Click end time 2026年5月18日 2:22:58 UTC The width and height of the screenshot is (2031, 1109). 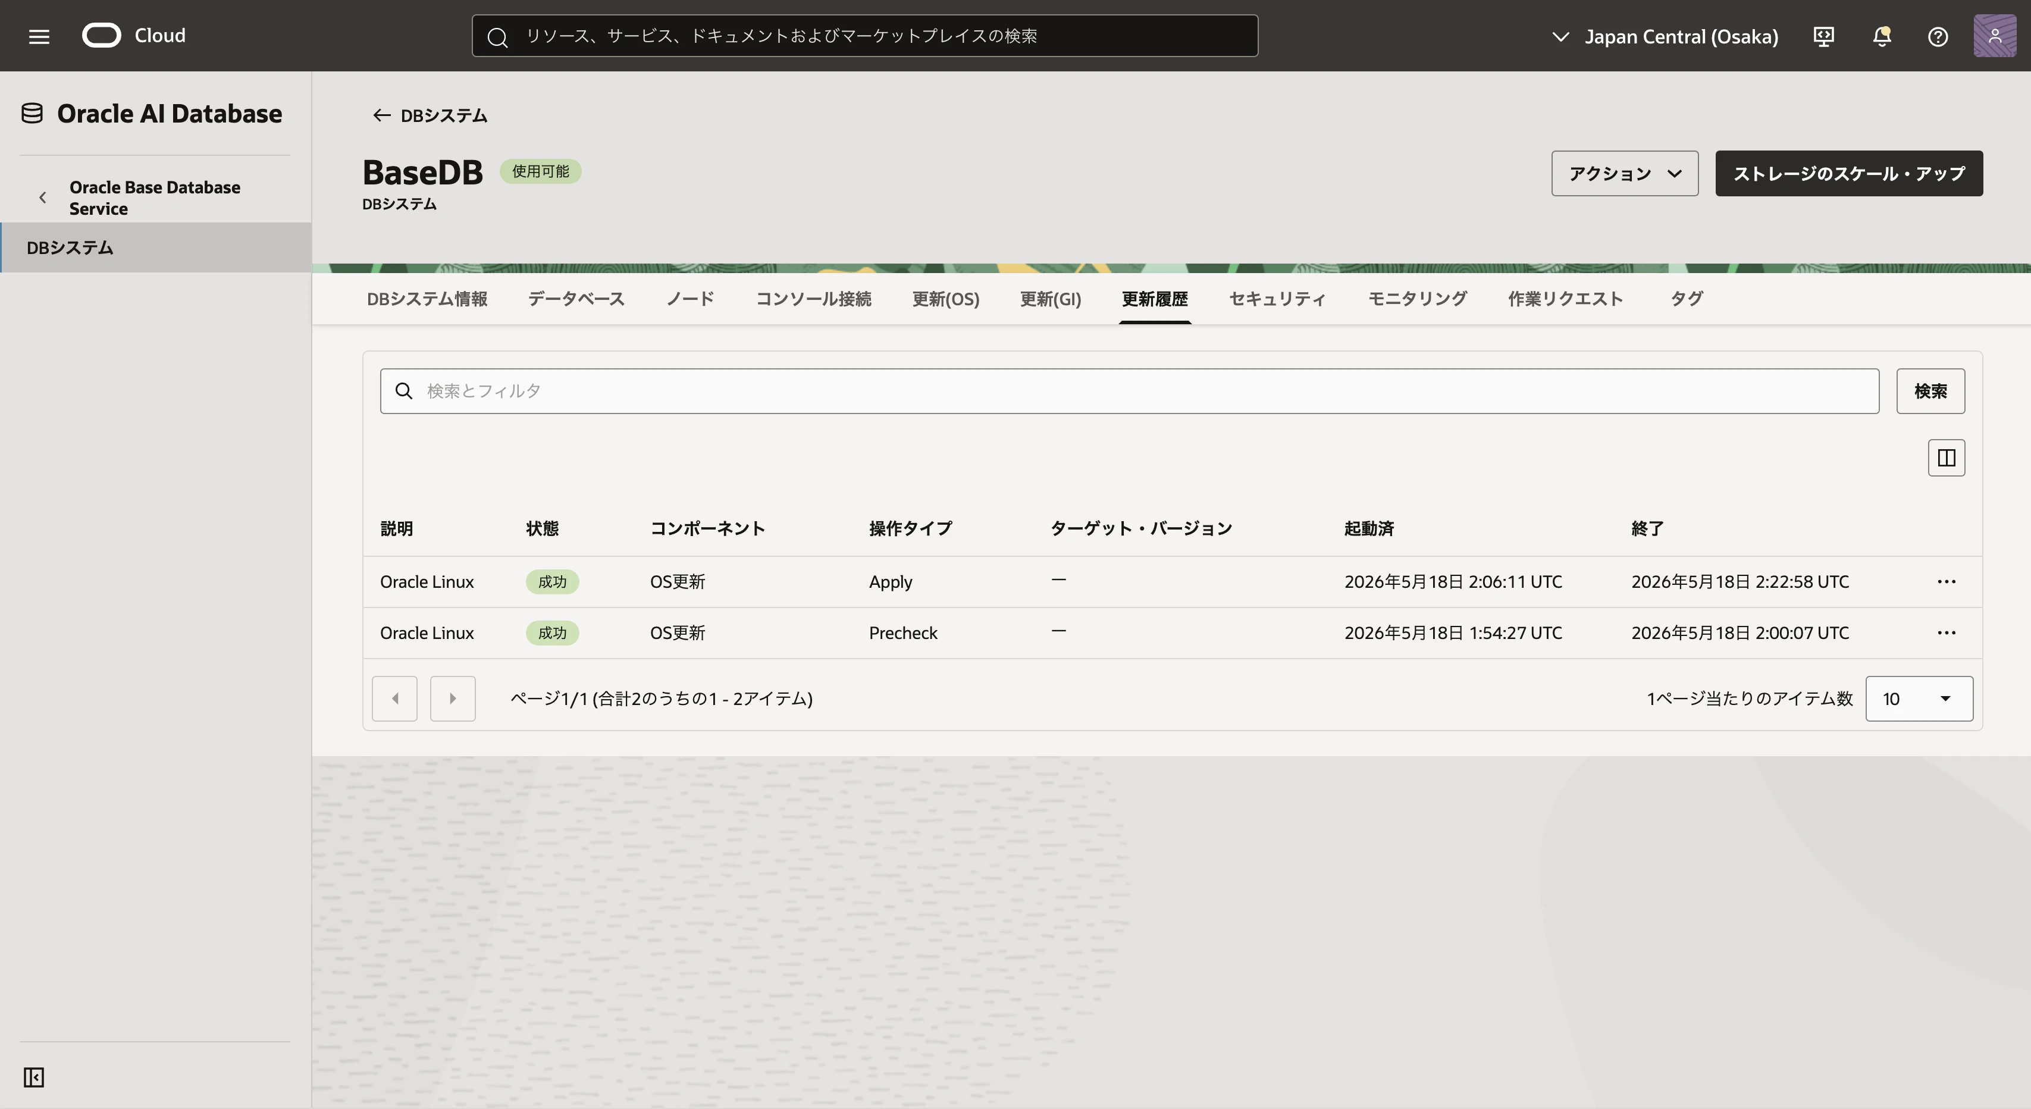[1740, 582]
